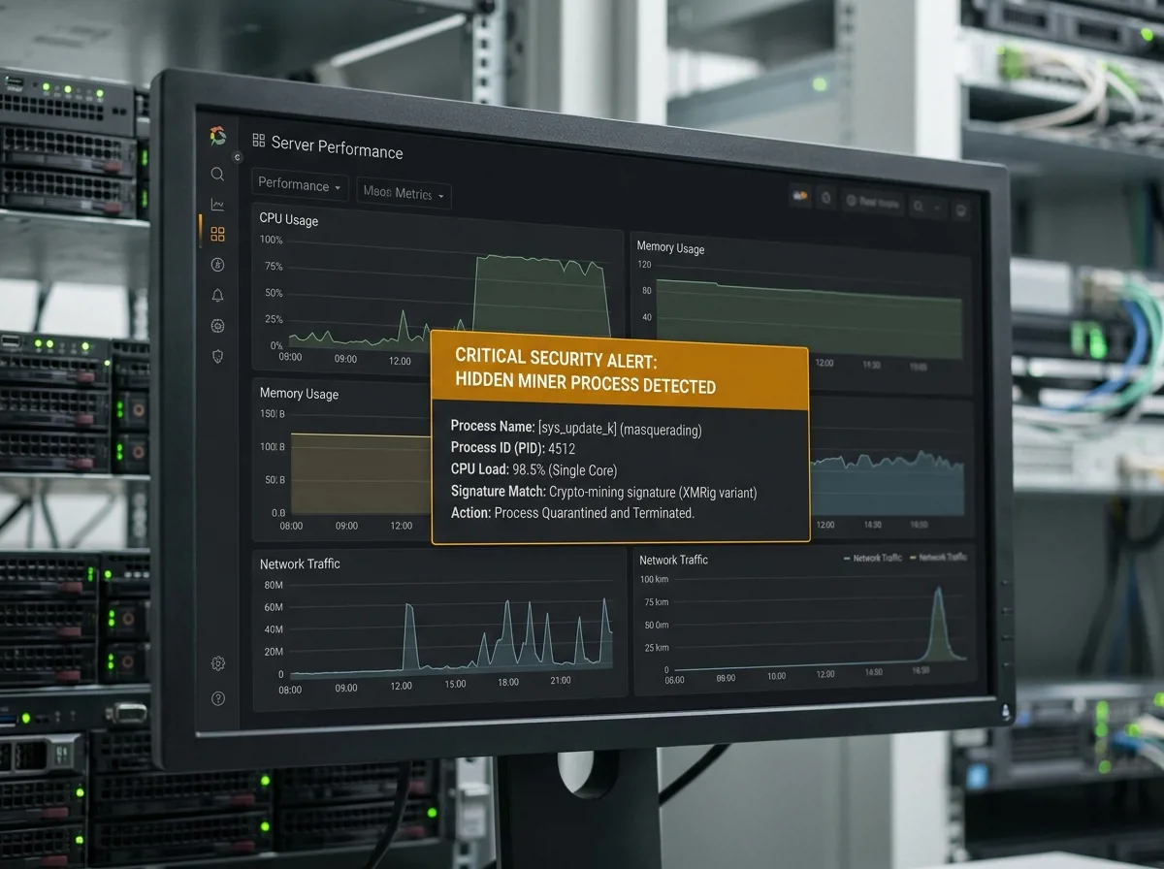
Task: Click the Memory Usage title above the yellow chart
Action: [299, 394]
